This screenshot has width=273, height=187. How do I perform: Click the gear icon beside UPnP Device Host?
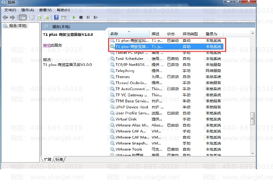point(112,107)
